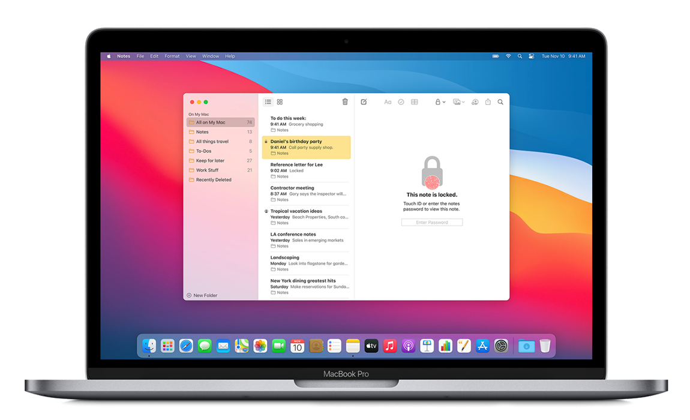Screen dimensions: 690x420
Task: Click the Wi-Fi icon in the menu bar
Action: point(508,56)
